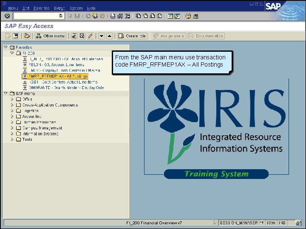Viewport: 306px width, 229px height.
Task: Expand the Information Systems folder
Action: coord(12,134)
